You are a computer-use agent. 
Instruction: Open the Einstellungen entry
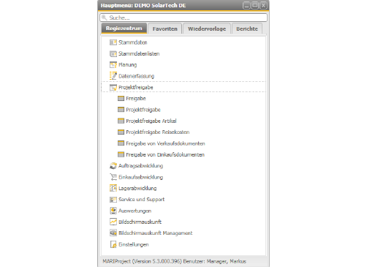coord(134,244)
